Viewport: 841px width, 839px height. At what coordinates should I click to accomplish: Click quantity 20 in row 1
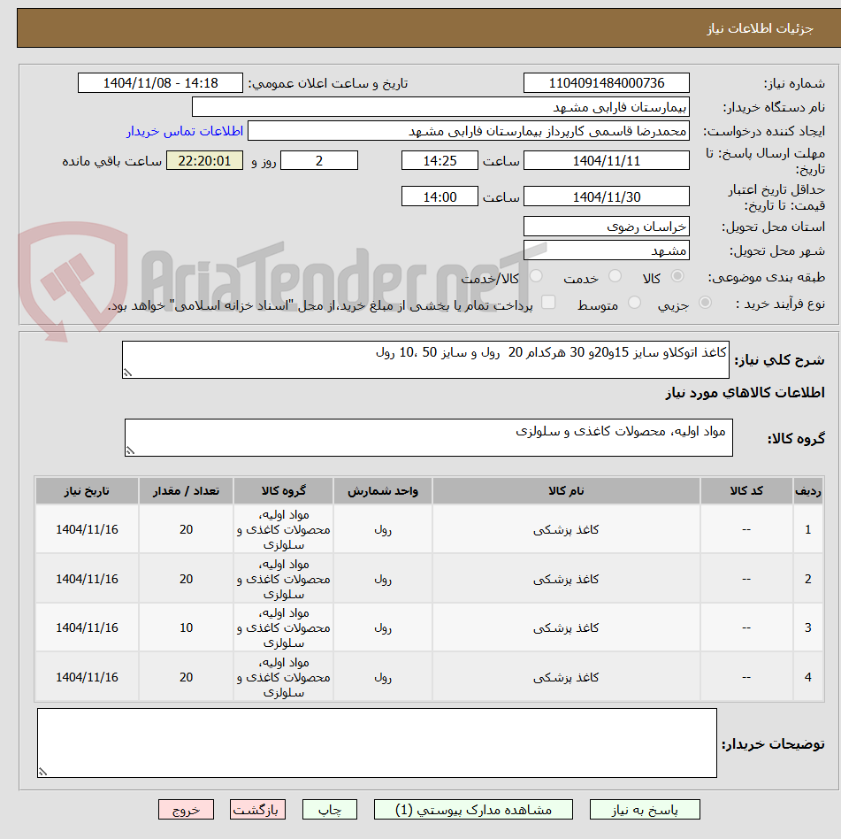[x=186, y=529]
